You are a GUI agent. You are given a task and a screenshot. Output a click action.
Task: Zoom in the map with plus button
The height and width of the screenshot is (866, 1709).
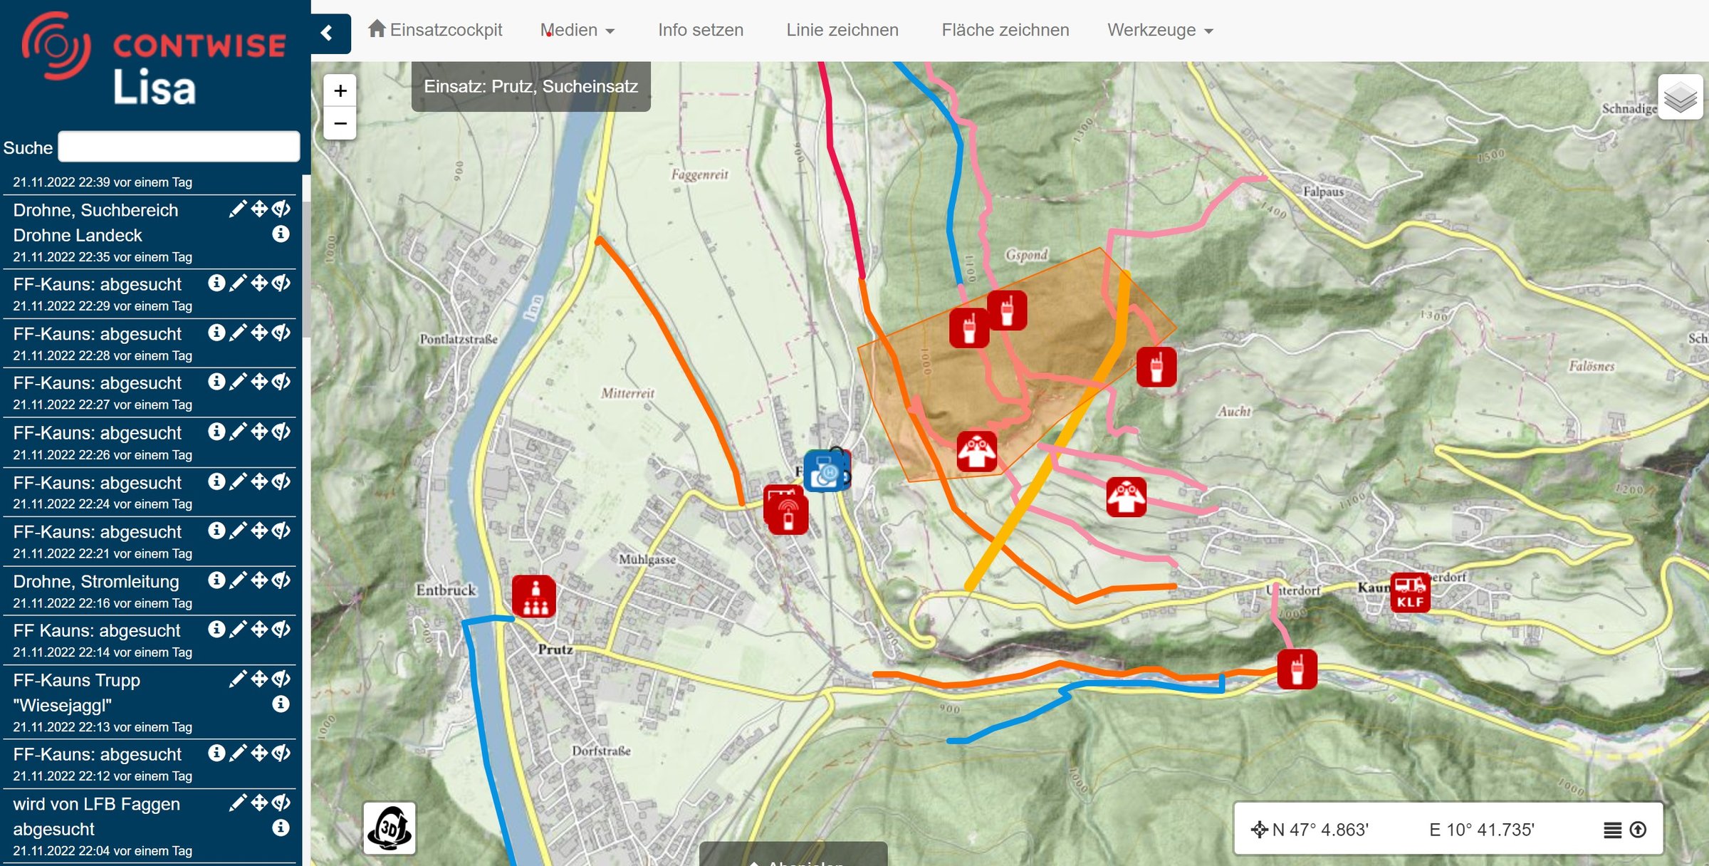(340, 91)
